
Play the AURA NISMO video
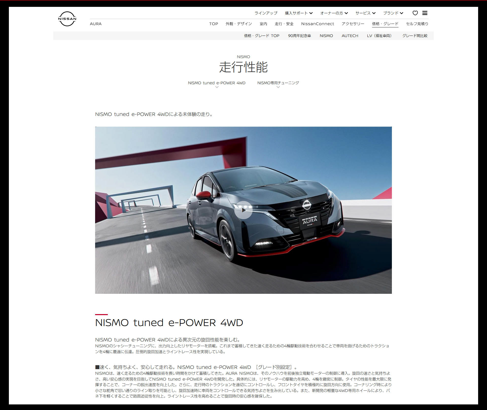pyautogui.click(x=243, y=210)
